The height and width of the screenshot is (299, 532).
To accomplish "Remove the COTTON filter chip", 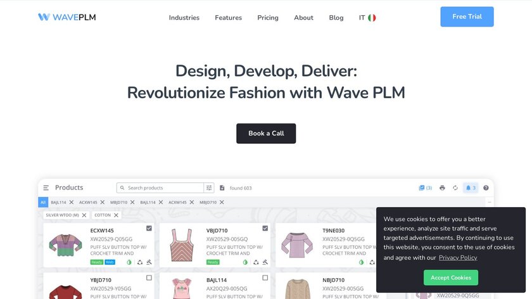I will tap(116, 215).
